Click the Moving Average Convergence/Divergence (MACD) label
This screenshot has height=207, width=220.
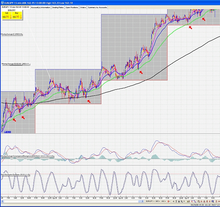click(x=27, y=156)
